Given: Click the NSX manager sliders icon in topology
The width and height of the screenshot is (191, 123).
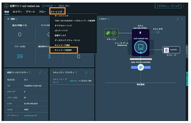Looking at the screenshot, I should pyautogui.click(x=114, y=33).
